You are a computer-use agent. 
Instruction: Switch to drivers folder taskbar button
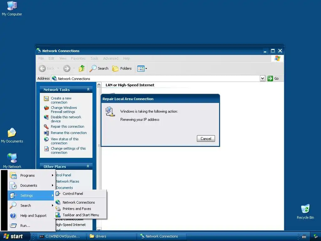[112, 236]
